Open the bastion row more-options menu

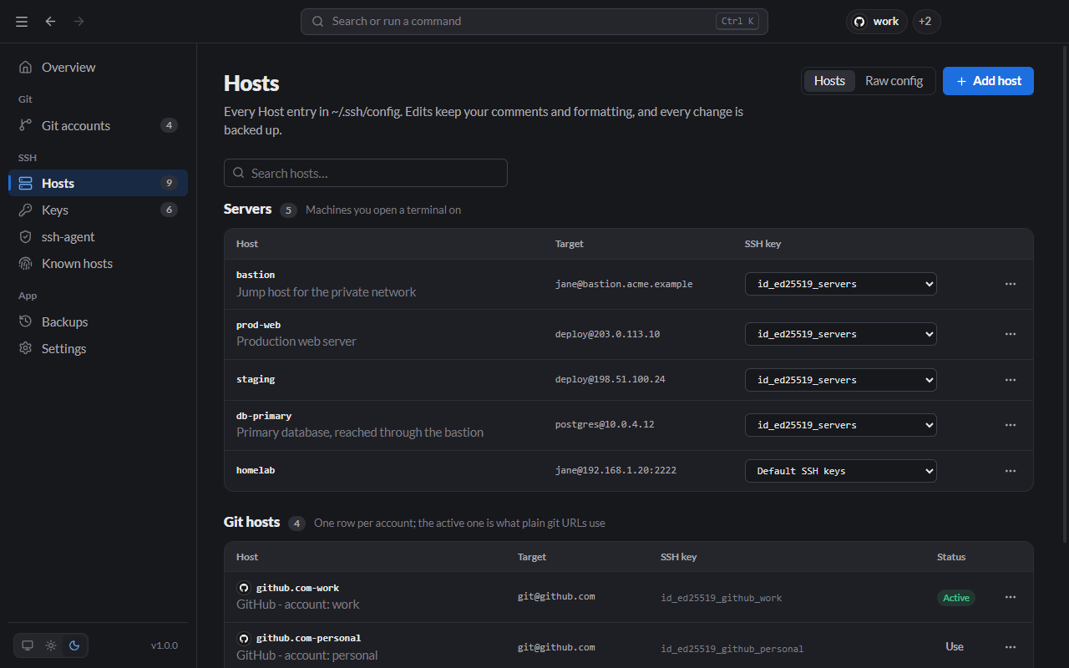tap(1011, 284)
